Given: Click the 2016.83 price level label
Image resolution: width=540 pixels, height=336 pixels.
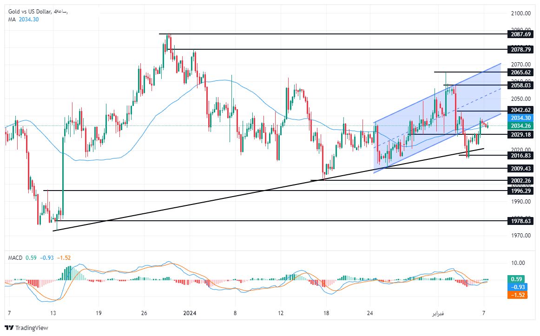Looking at the screenshot, I should (520, 156).
